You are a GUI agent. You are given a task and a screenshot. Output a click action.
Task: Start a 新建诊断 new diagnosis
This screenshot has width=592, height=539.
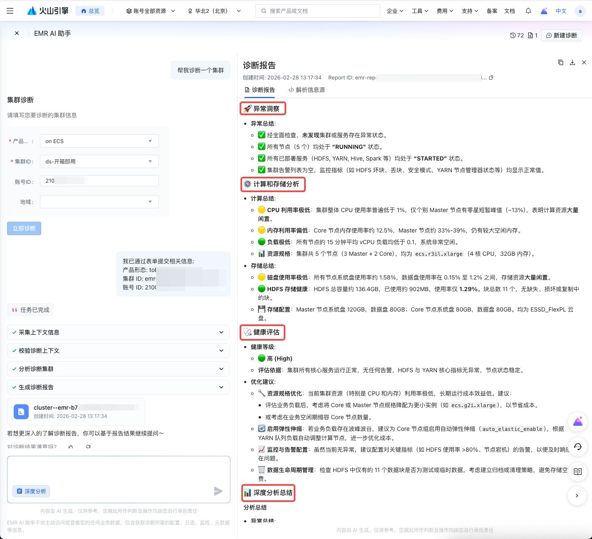coord(561,35)
